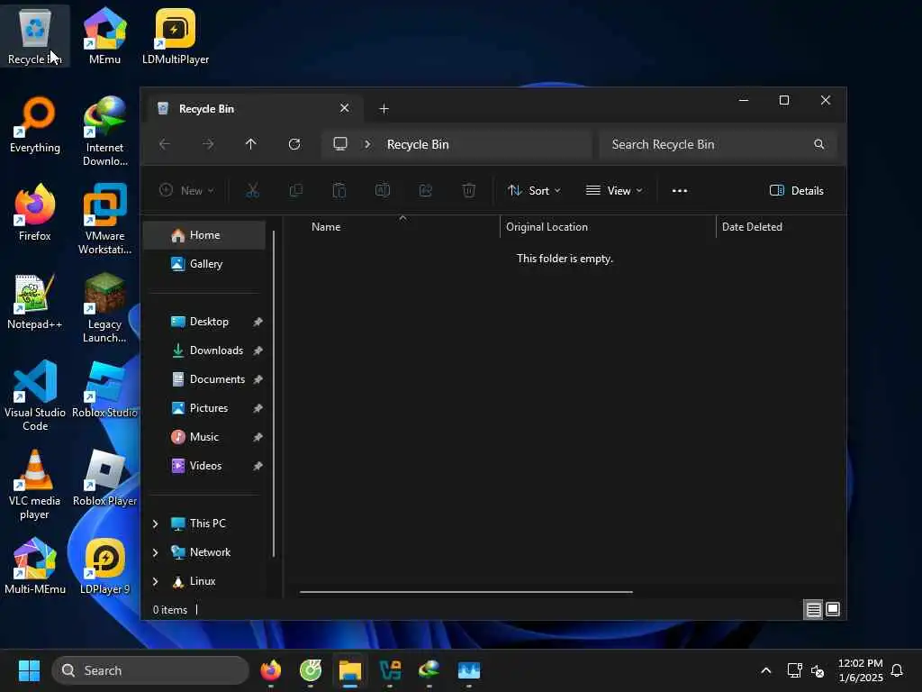Open the clock and date panel
The image size is (922, 692).
point(860,670)
